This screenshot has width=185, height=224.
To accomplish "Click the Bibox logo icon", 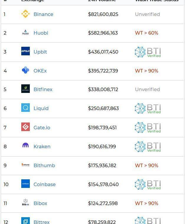I will click(25, 202).
